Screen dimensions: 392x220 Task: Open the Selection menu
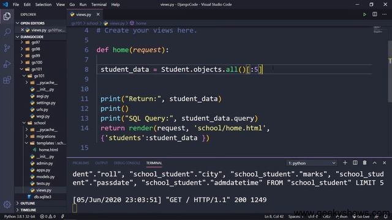pyautogui.click(x=43, y=4)
